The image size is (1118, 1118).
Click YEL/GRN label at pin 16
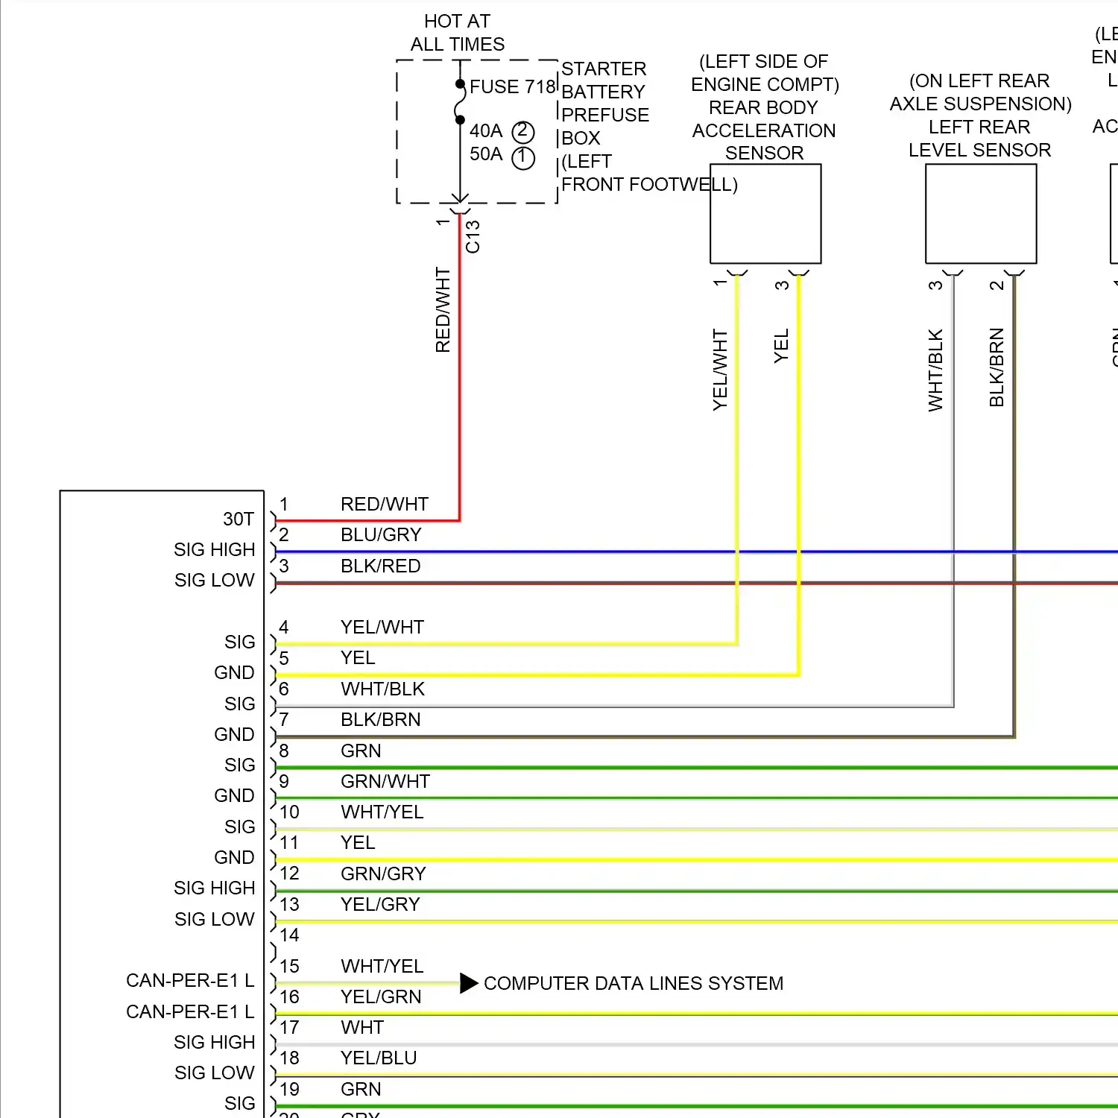click(381, 997)
